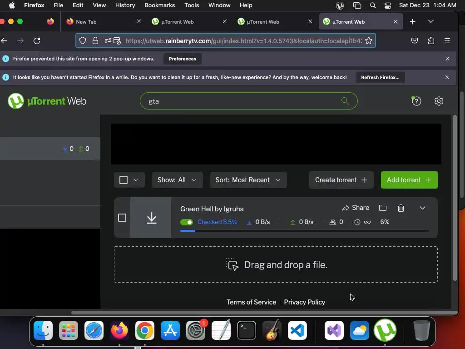This screenshot has width=465, height=349.
Task: Click the µTorrent Web logo
Action: (47, 101)
